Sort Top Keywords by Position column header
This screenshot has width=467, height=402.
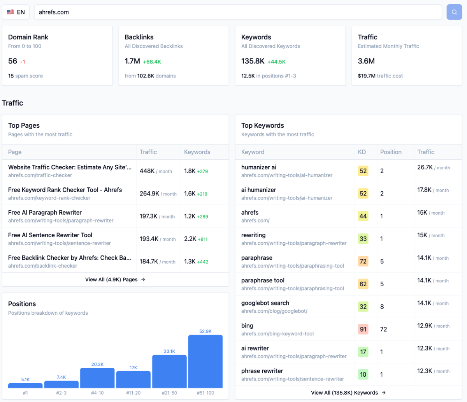[390, 152]
